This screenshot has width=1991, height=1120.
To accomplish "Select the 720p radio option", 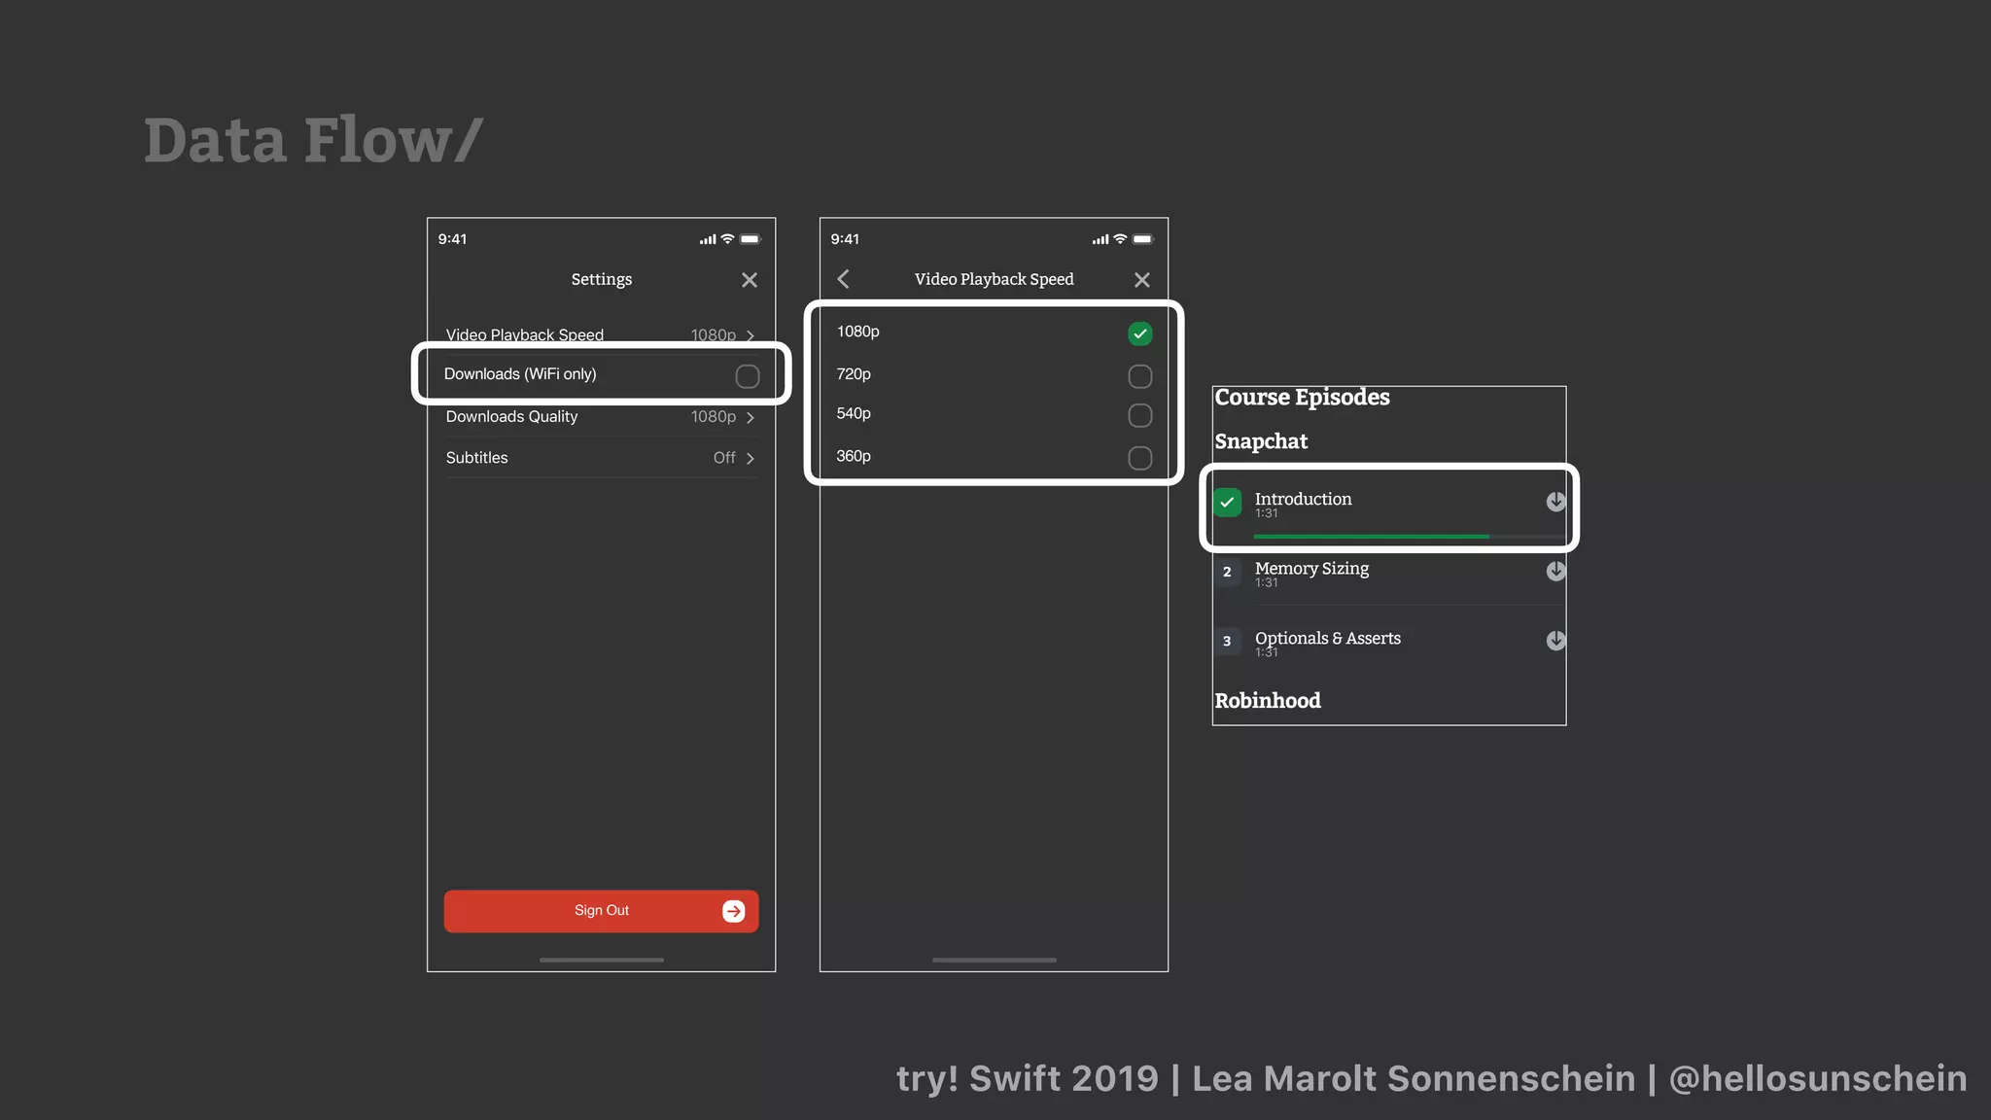I will pos(1139,376).
